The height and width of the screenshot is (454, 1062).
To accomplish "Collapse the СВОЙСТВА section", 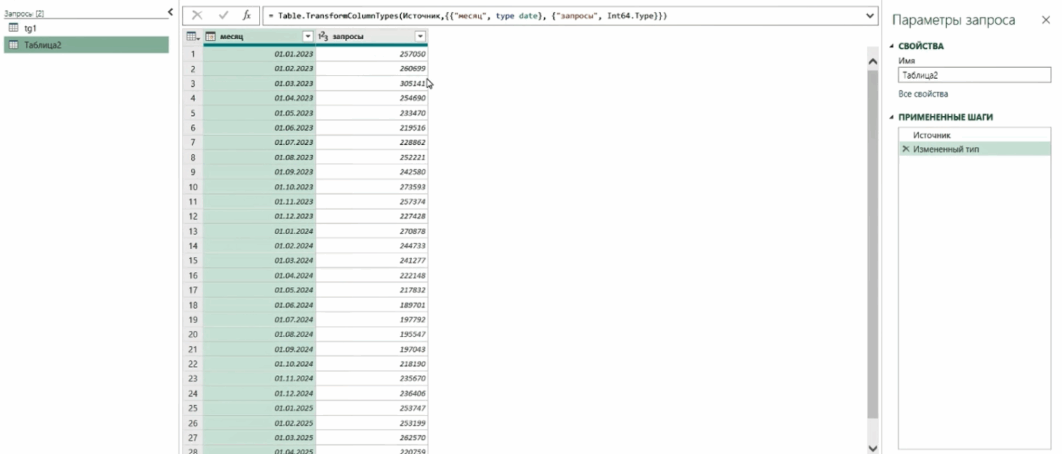I will (892, 46).
